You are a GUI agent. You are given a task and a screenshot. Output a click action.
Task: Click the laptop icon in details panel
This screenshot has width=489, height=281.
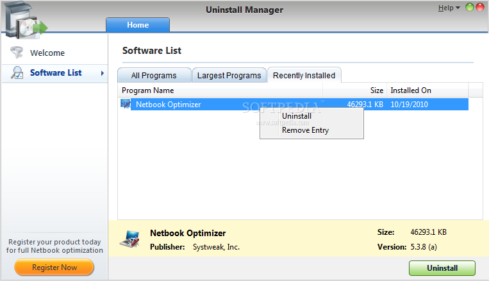[129, 239]
